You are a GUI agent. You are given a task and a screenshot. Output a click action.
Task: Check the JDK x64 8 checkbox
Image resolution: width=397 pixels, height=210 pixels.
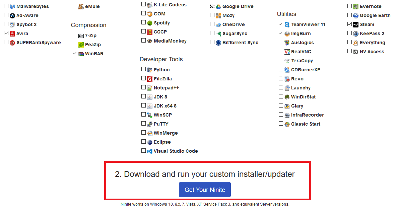[x=144, y=105]
